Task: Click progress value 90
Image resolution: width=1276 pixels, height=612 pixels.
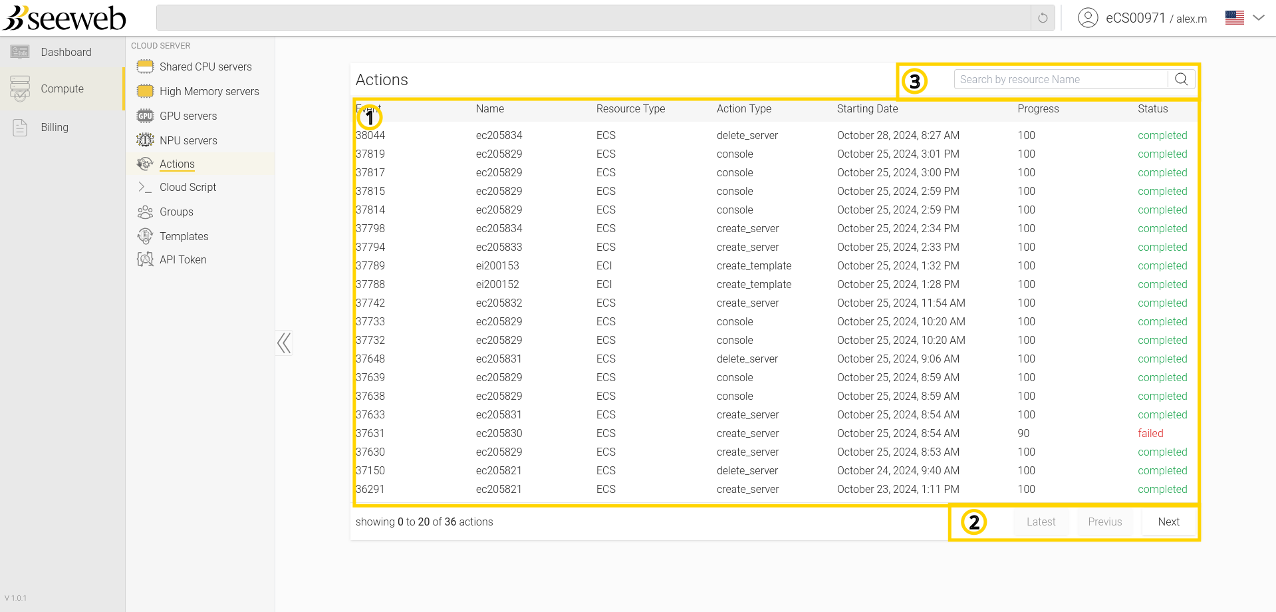Action: coord(1023,433)
